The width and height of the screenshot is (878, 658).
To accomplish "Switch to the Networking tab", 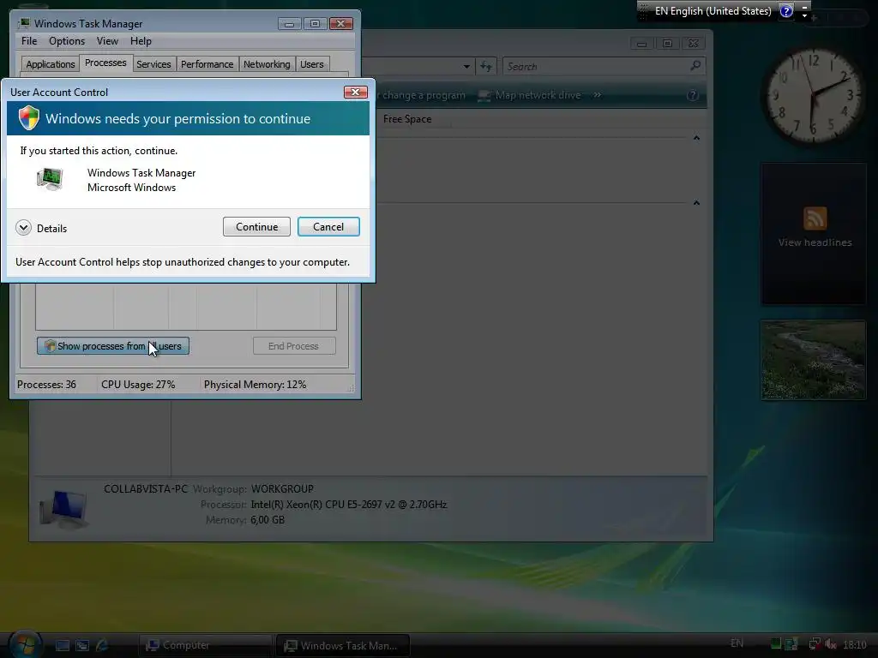I will 267,64.
